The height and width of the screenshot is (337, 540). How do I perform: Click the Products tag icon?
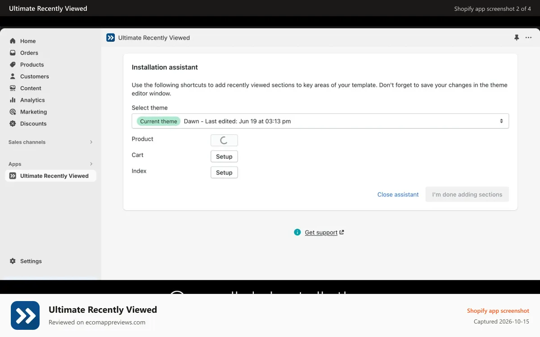point(13,65)
